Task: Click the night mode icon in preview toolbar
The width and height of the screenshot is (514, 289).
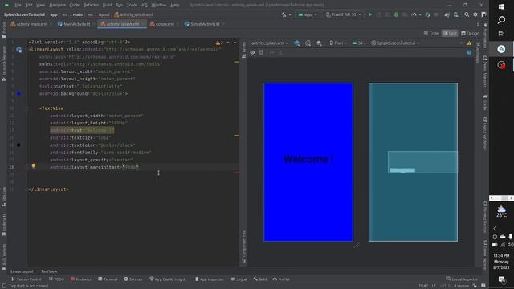Action: click(319, 43)
